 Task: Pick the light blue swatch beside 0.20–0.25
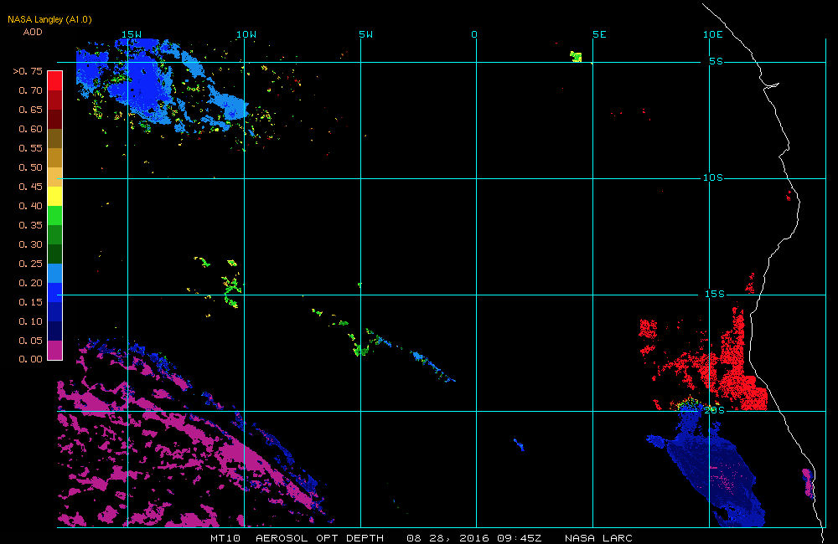[x=55, y=273]
